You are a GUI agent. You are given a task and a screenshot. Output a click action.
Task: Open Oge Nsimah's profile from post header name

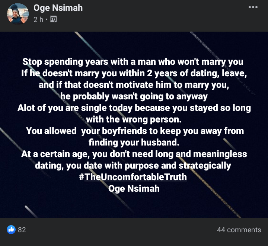pos(58,8)
